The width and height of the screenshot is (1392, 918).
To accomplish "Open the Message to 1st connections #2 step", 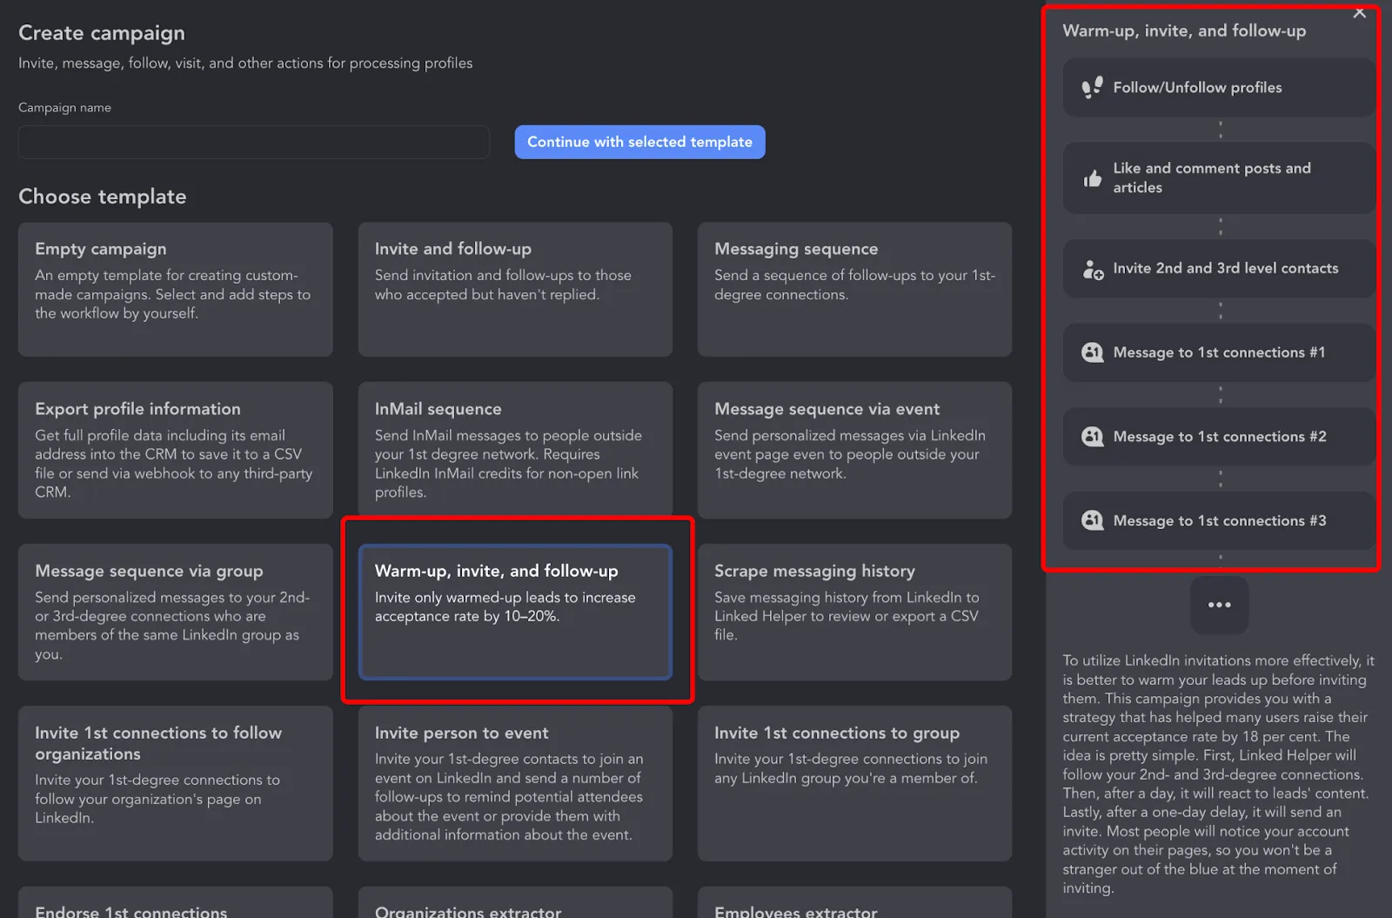I will pos(1218,437).
